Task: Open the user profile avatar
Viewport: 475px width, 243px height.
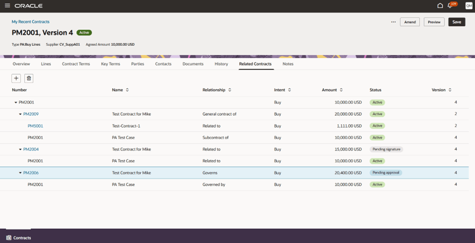Action: (x=469, y=6)
